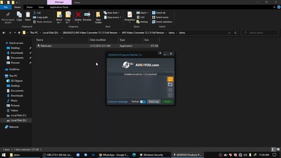Screen dimensions: 281x158
Task: Collapse the ribbon with the chevron
Action: (274, 7)
